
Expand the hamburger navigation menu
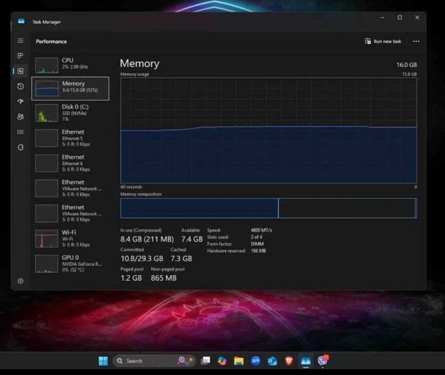click(x=20, y=41)
